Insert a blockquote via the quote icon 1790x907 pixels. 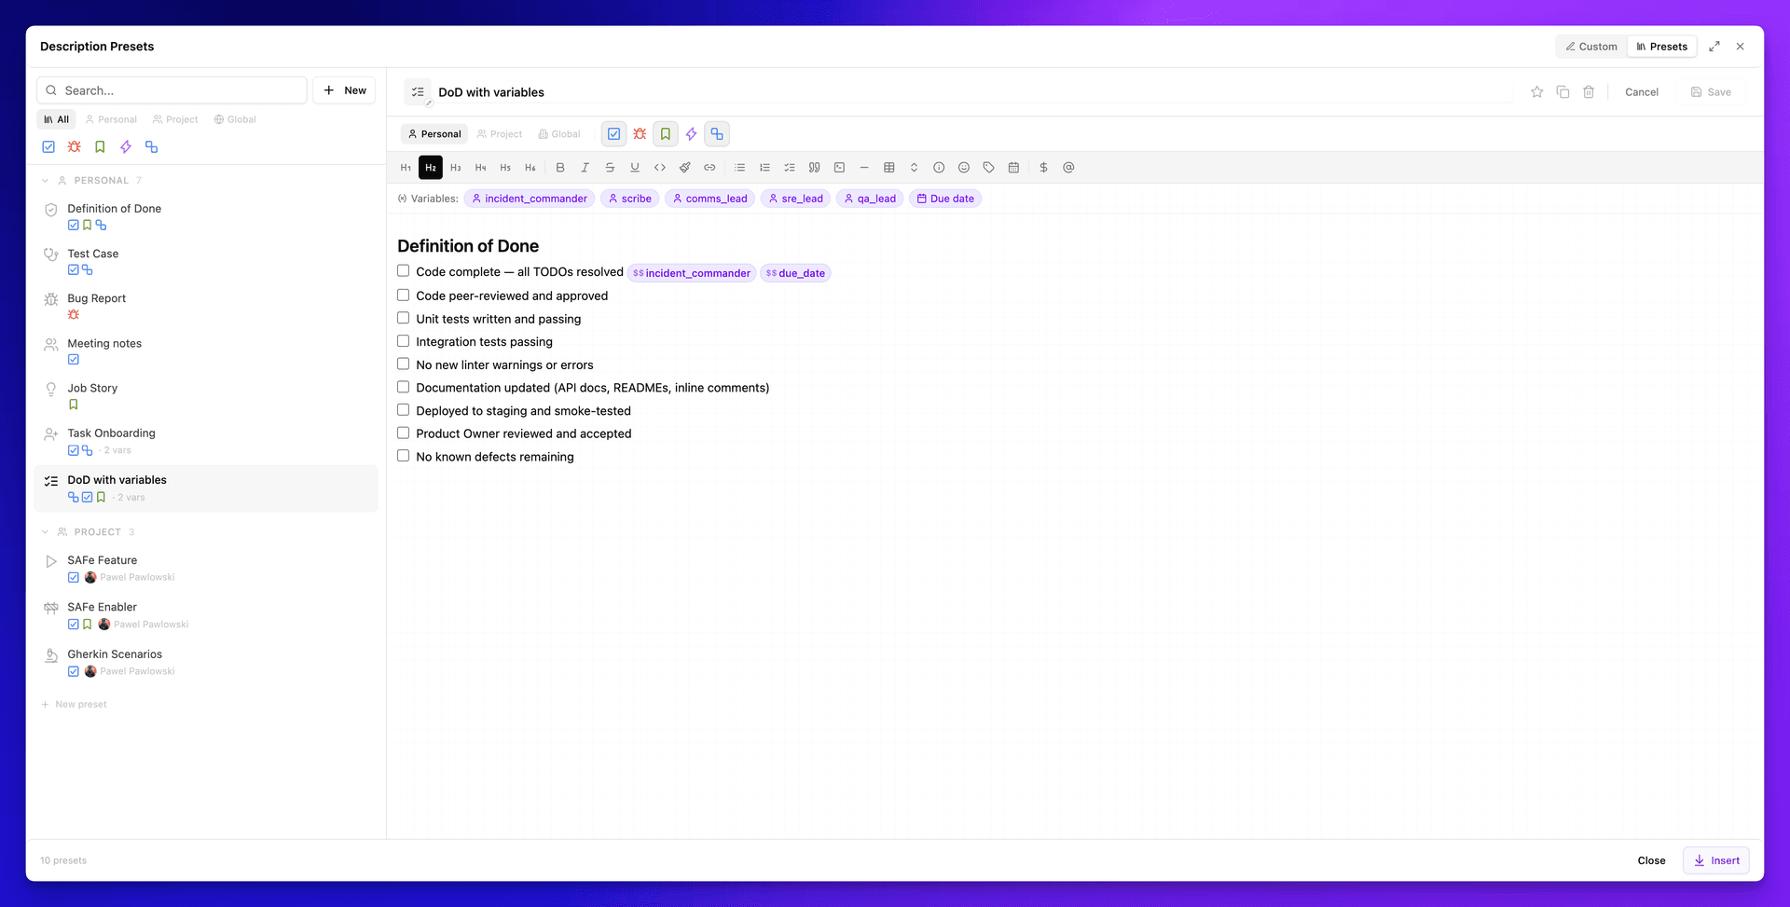(x=814, y=167)
